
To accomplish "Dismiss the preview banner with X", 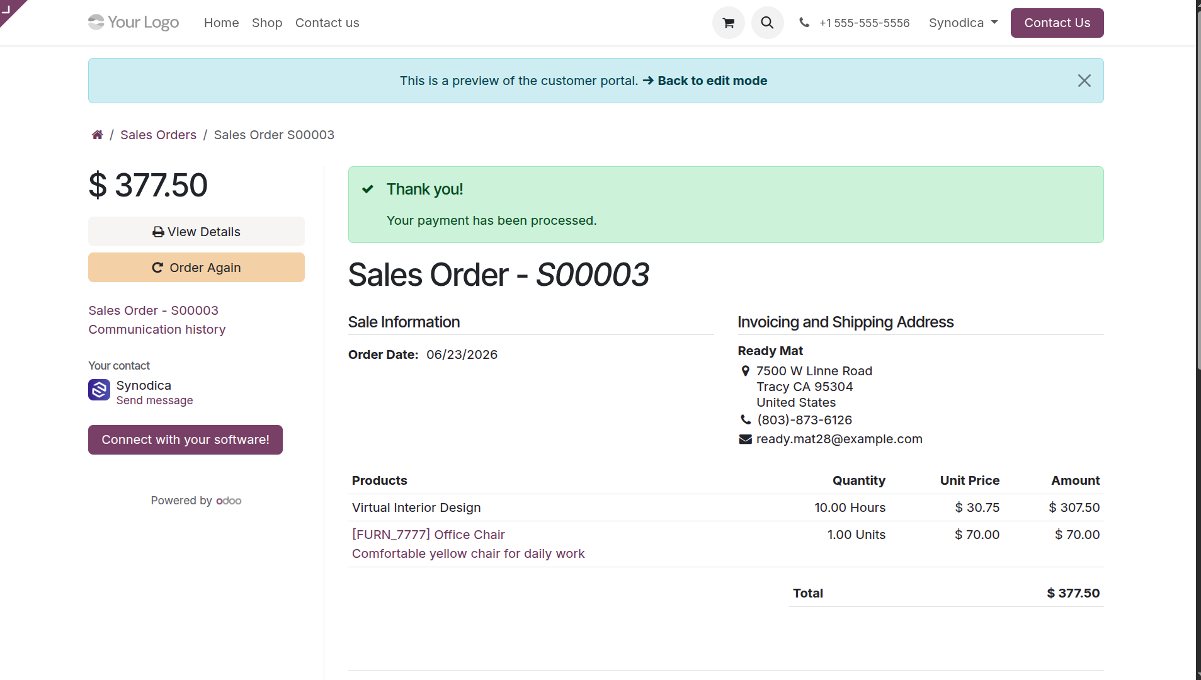I will tap(1084, 81).
